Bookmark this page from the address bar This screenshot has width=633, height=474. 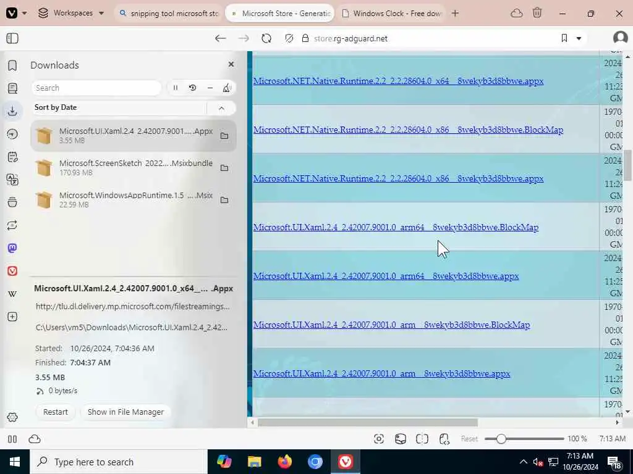pos(564,38)
